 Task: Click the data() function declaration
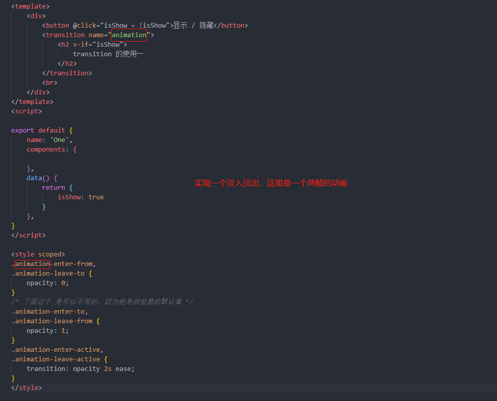tap(38, 178)
